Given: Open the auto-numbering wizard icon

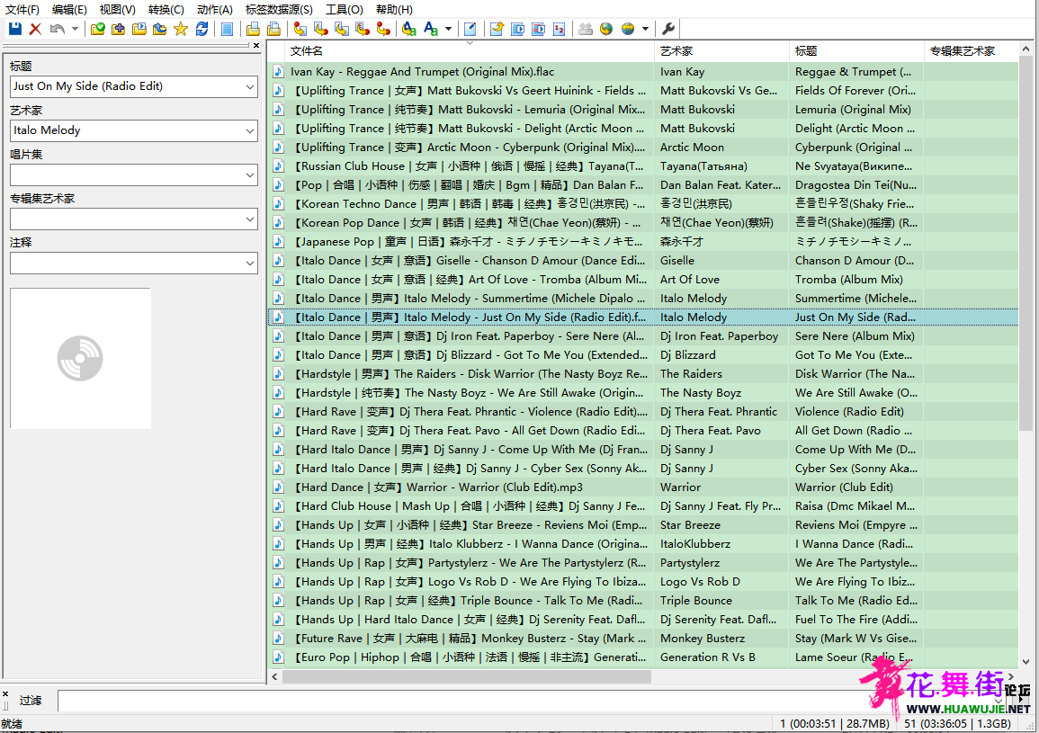Looking at the screenshot, I should pos(560,29).
